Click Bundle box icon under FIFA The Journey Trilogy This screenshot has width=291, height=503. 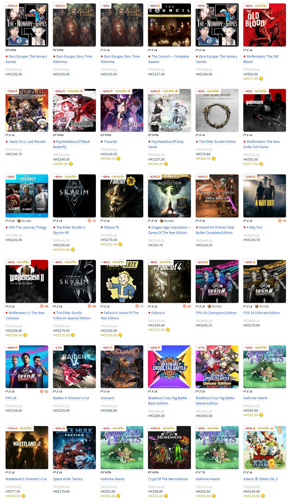click(19, 221)
